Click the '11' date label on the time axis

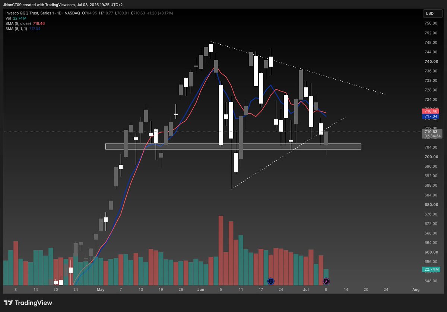pos(241,289)
